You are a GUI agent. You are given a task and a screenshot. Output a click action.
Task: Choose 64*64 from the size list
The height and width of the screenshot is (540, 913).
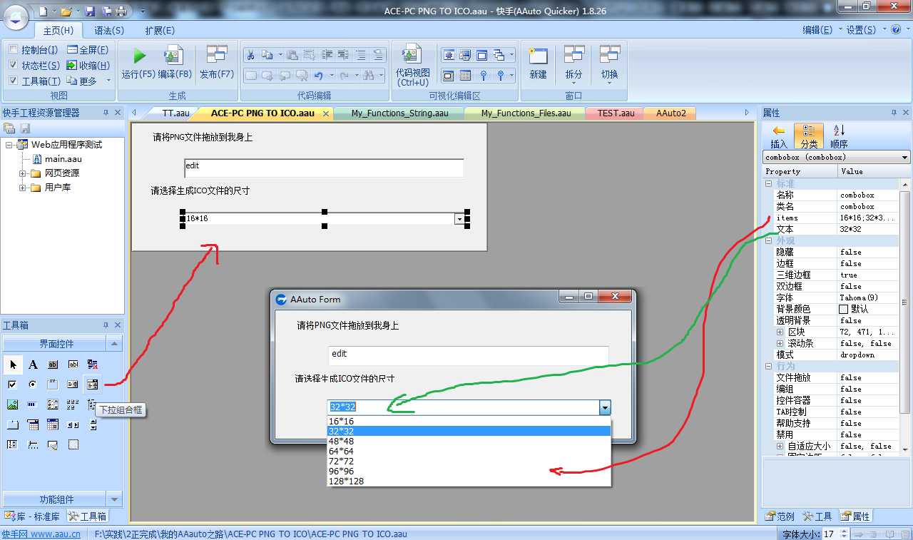[x=469, y=452]
